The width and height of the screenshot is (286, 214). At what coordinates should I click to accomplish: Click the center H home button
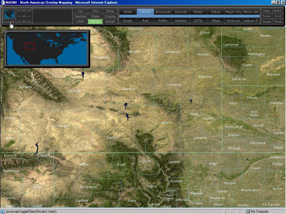point(24,16)
